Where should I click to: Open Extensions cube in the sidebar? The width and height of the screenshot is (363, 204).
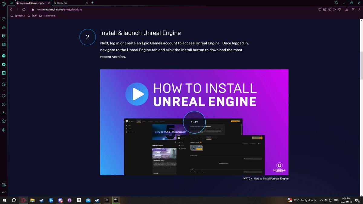point(4,121)
